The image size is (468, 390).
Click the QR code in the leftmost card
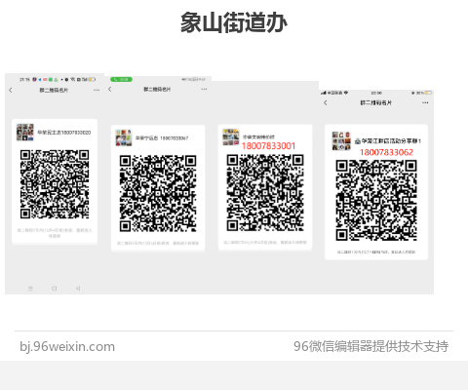point(55,184)
